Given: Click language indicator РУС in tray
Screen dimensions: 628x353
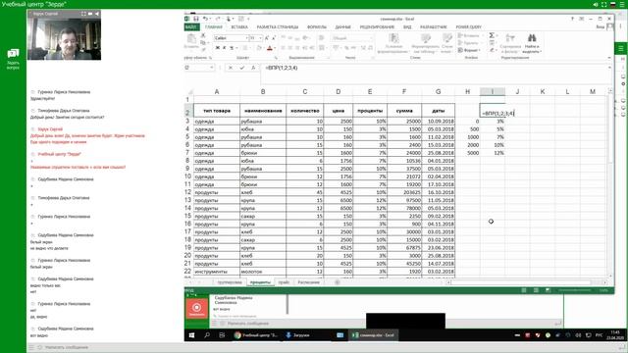Looking at the screenshot, I should 599,335.
